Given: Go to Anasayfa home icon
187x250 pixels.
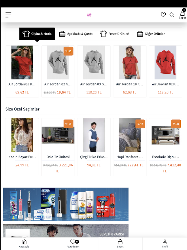Looking at the screenshot, I should [x=24, y=243].
